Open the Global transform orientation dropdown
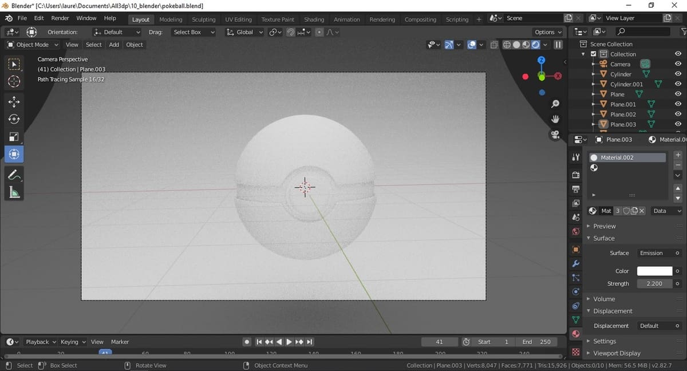This screenshot has width=687, height=371. point(246,32)
